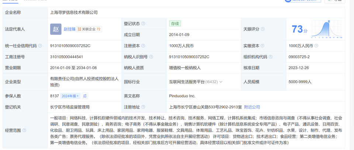Click staff size 5000-9999人

300,82
